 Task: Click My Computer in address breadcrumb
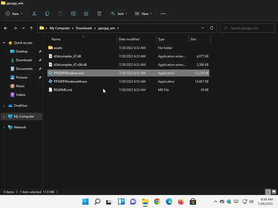click(60, 28)
